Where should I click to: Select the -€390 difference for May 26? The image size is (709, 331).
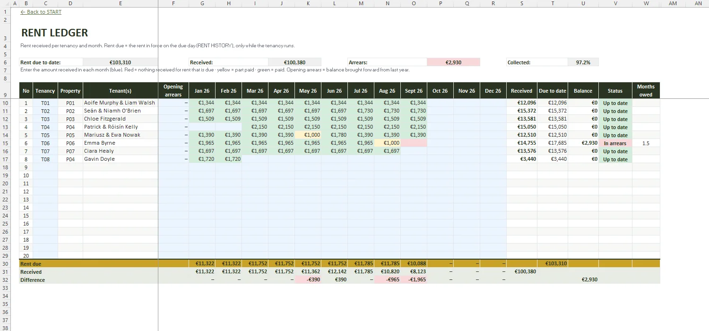point(308,280)
